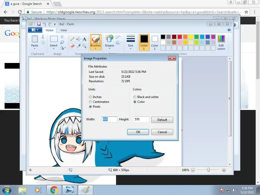260x195 pixels.
Task: Pick the red color swatch
Action: click(x=180, y=37)
